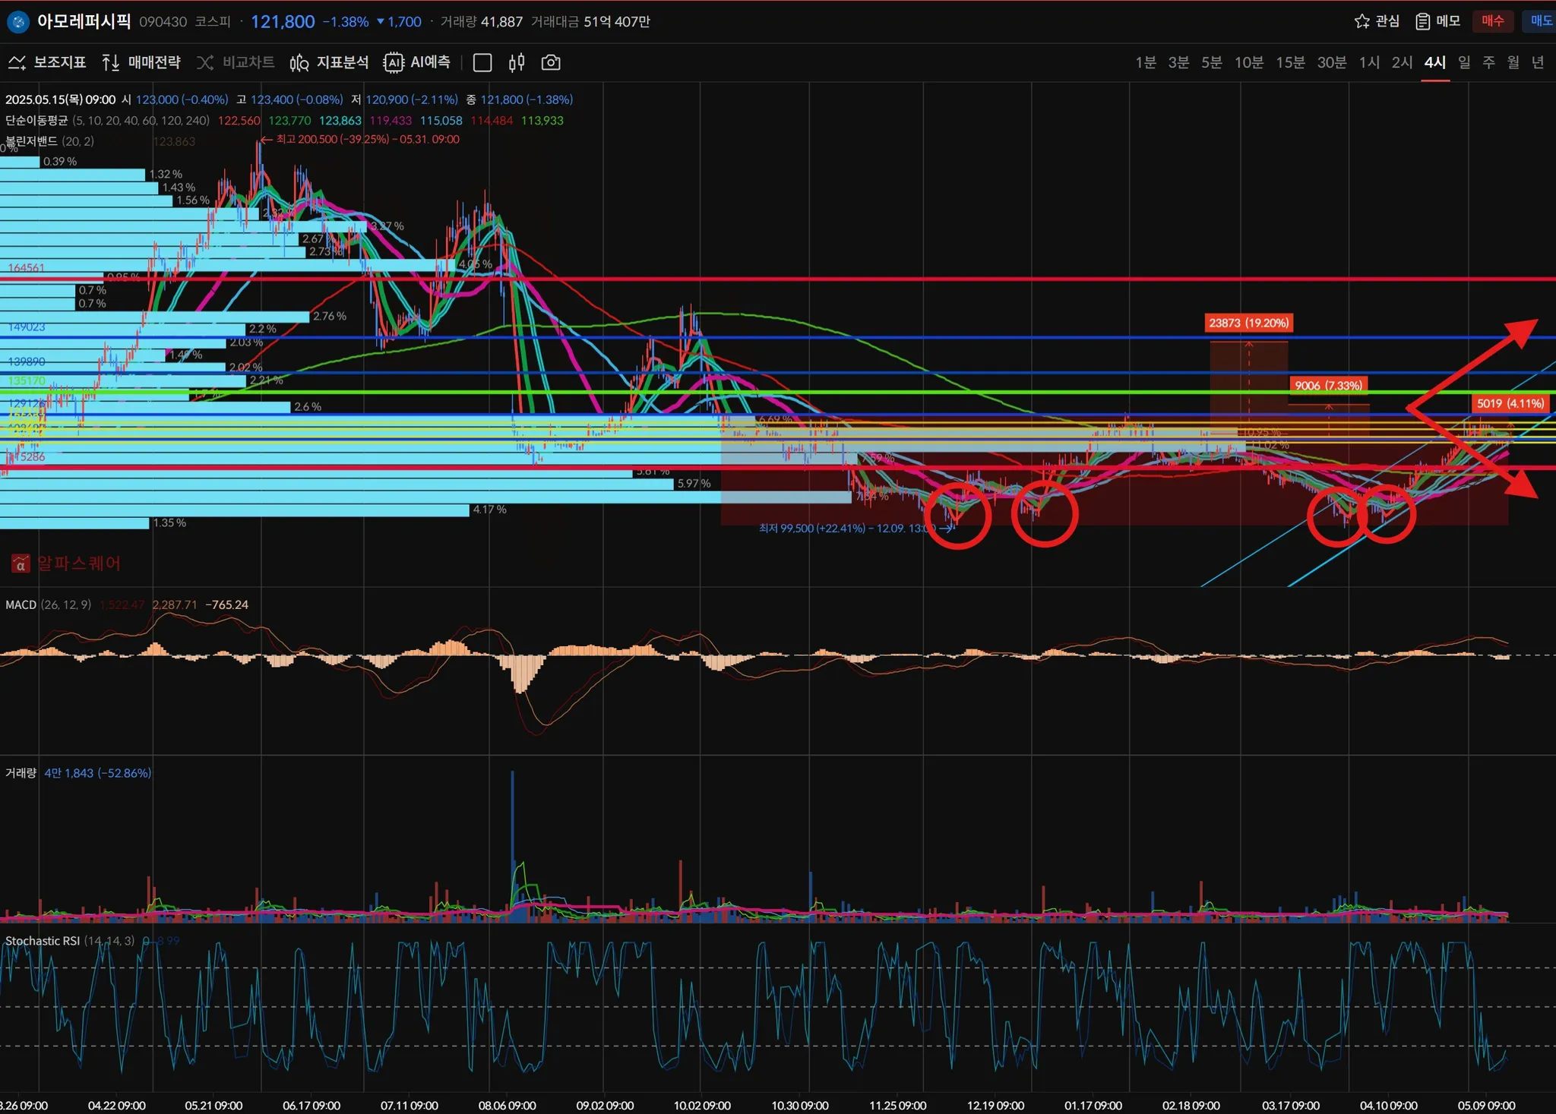Click the Stochastic RSI indicator label
Screen dimensions: 1556x1114
point(43,941)
